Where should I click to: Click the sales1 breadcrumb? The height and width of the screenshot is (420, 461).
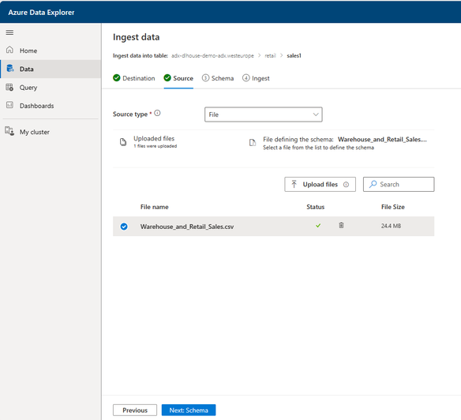[x=294, y=55]
